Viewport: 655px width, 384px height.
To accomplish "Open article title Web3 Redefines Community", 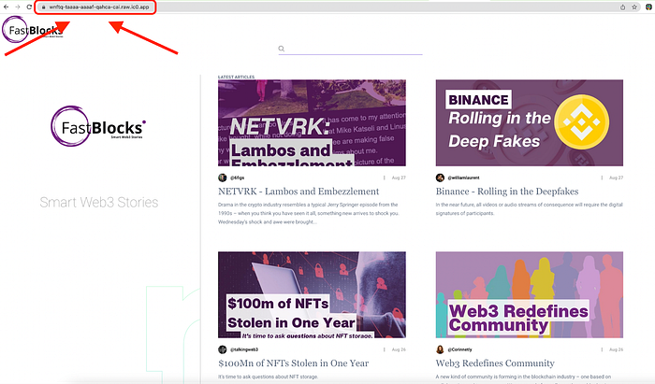I will pyautogui.click(x=495, y=363).
